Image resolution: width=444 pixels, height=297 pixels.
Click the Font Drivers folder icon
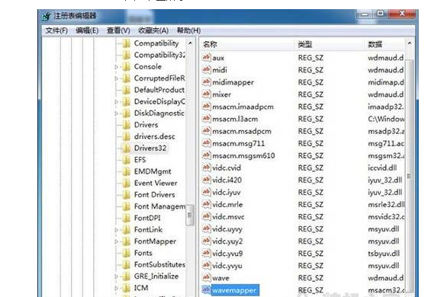[x=127, y=195]
